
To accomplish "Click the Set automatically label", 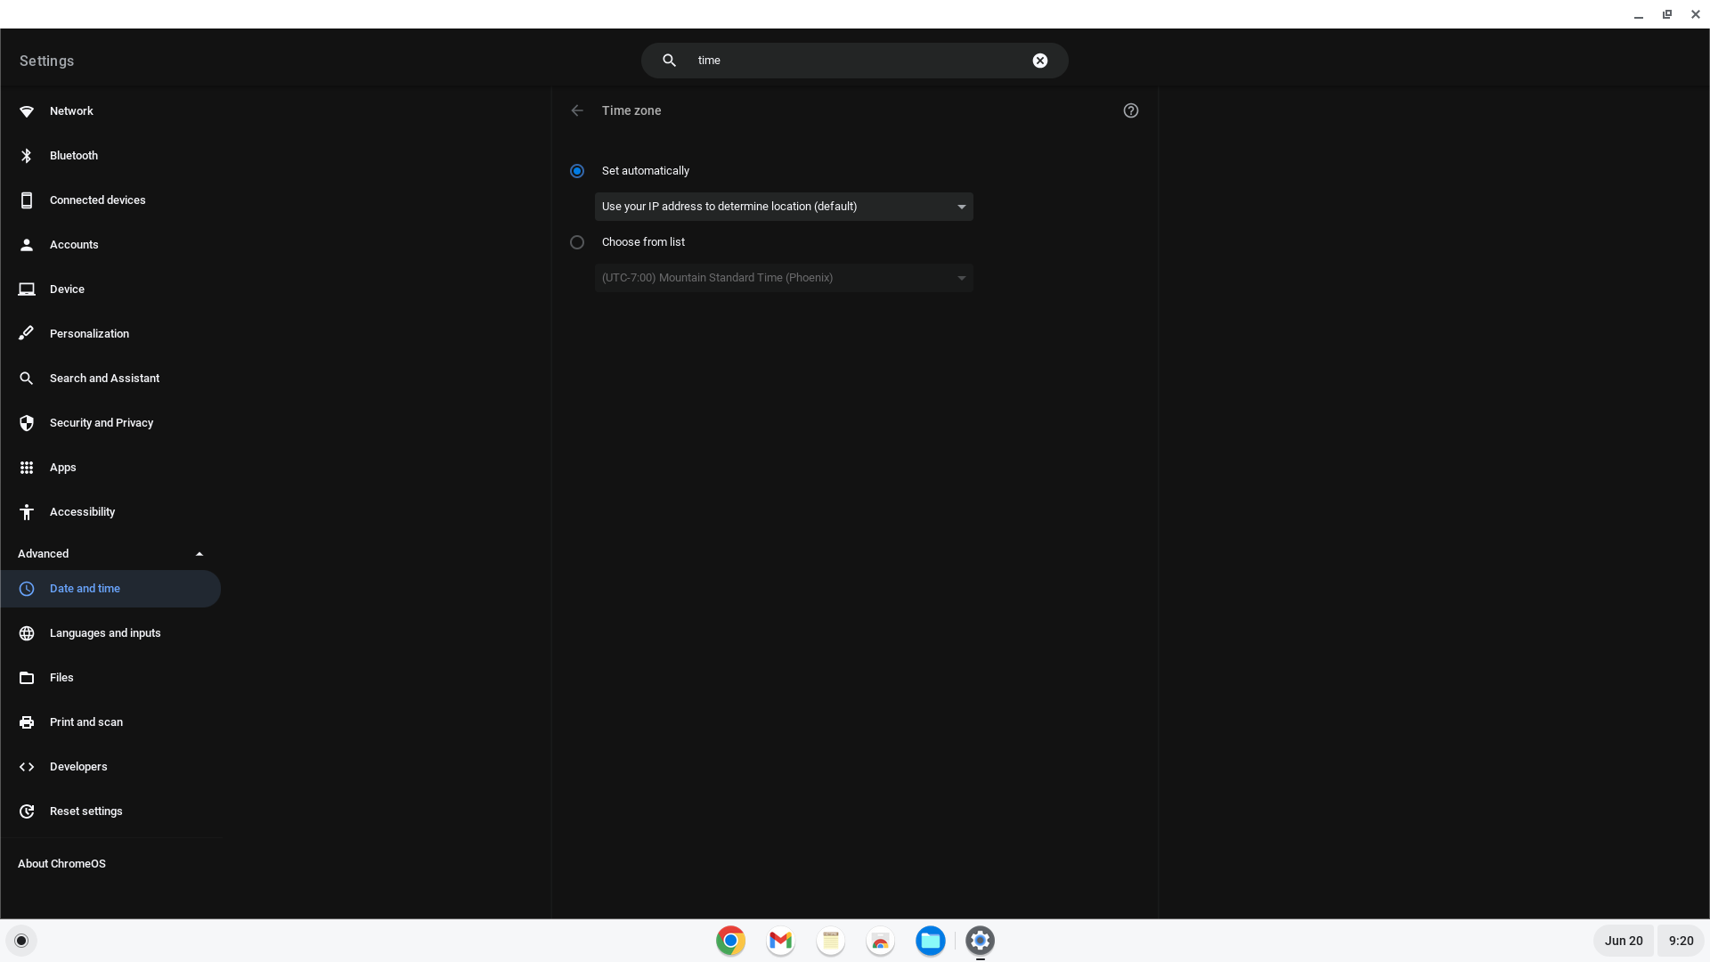I will 646,171.
